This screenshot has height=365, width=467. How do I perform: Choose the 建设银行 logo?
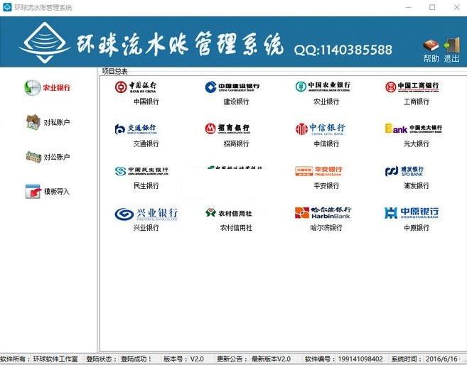click(232, 87)
